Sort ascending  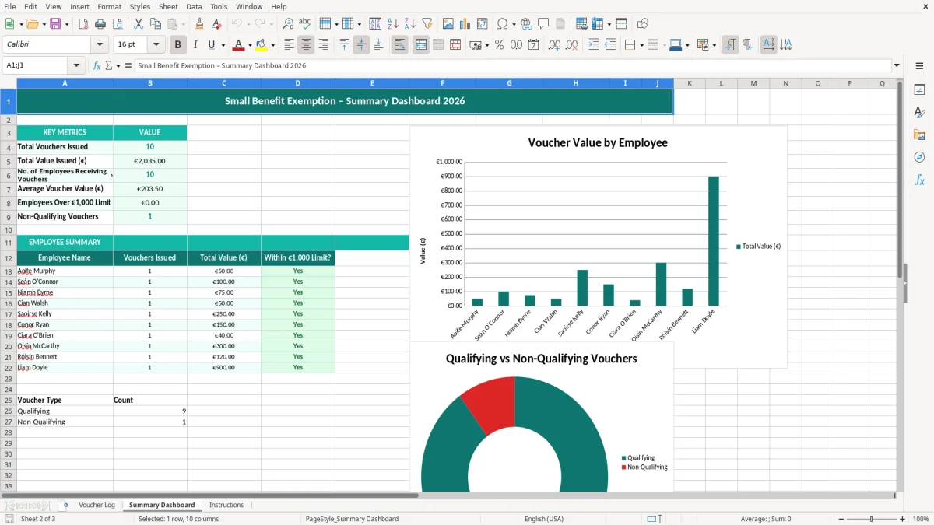pos(393,24)
